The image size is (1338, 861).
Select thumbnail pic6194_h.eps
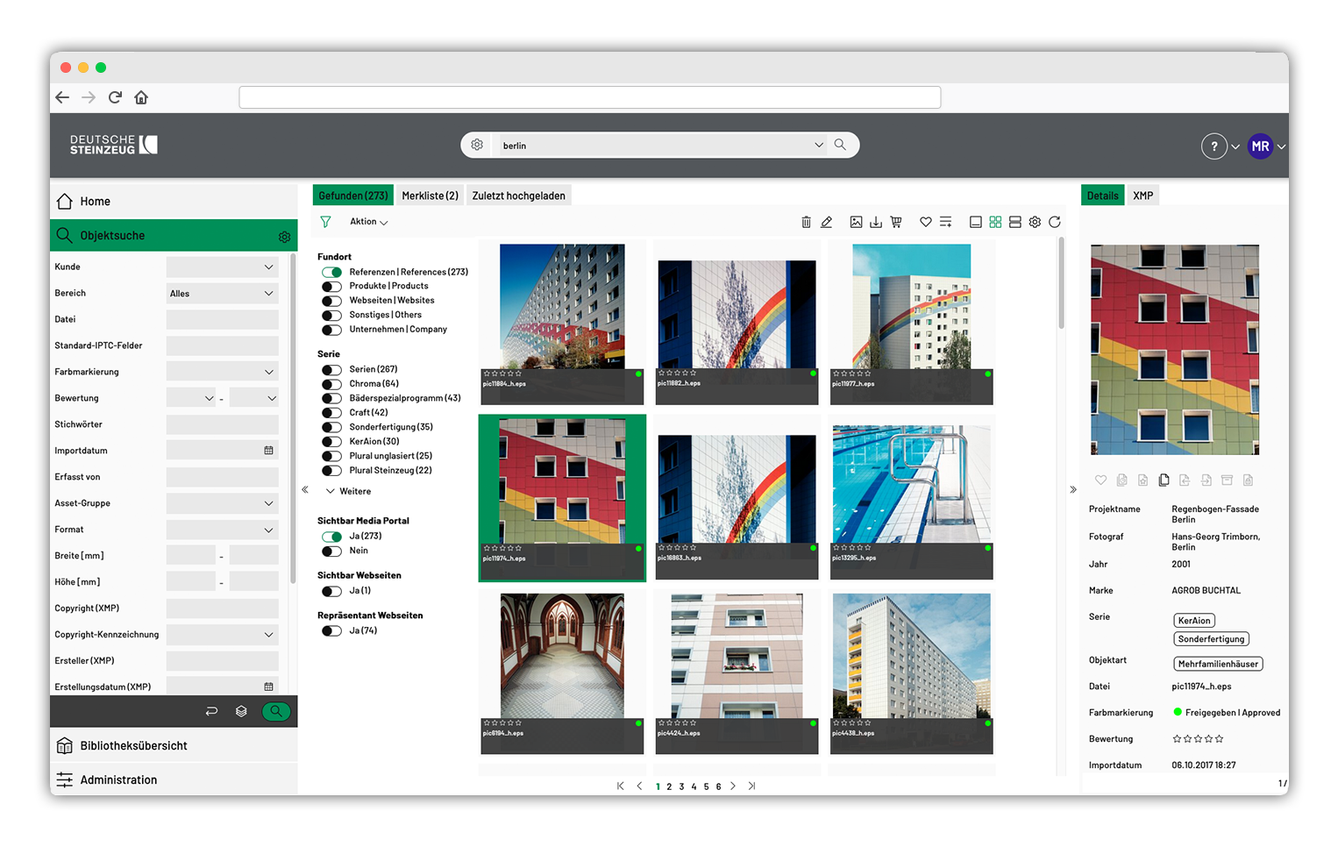click(x=562, y=672)
